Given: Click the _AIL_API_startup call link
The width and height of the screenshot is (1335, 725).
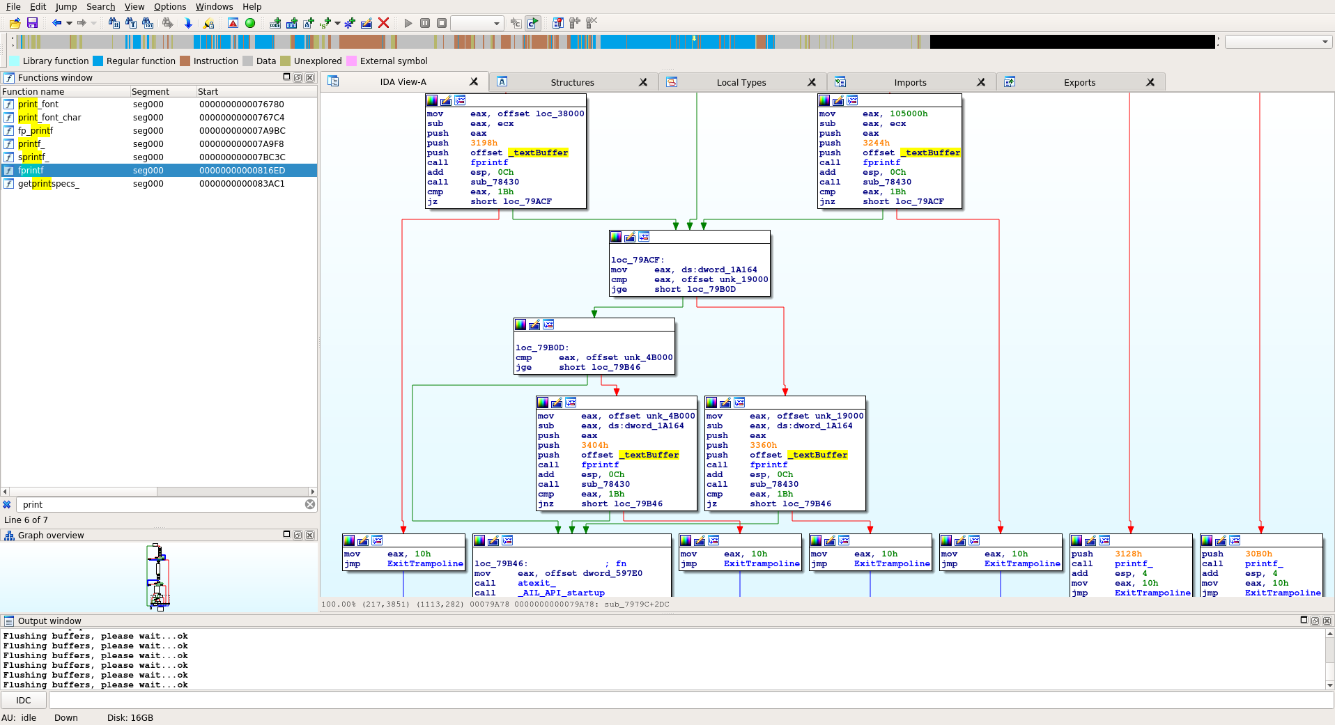Looking at the screenshot, I should pos(561,593).
